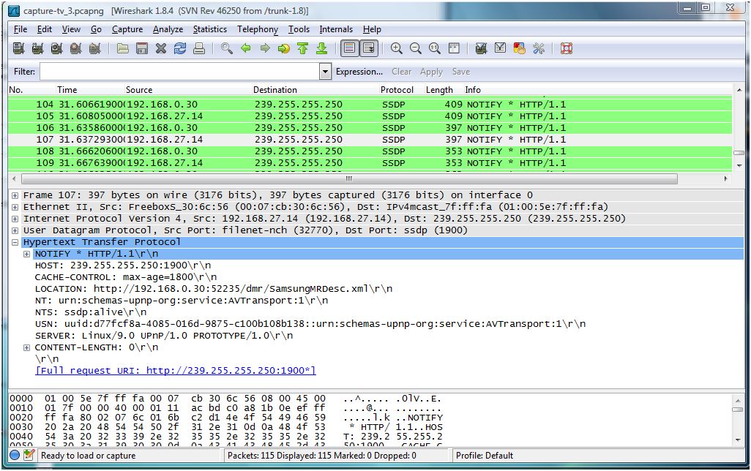Sort packets by Protocol column header

pos(397,90)
